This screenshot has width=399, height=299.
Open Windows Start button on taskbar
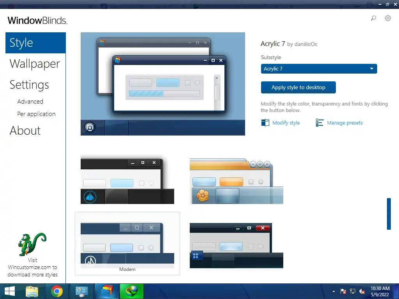pyautogui.click(x=10, y=291)
